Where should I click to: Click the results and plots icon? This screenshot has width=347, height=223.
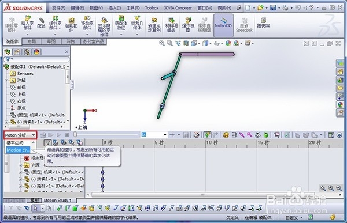click(276, 135)
